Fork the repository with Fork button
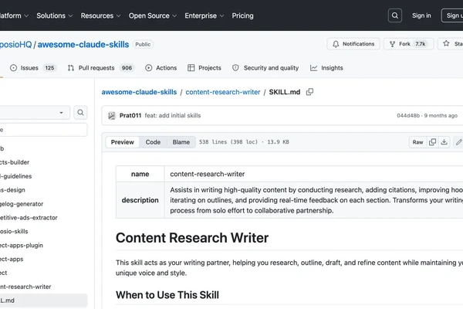463x309 pixels. click(x=408, y=44)
